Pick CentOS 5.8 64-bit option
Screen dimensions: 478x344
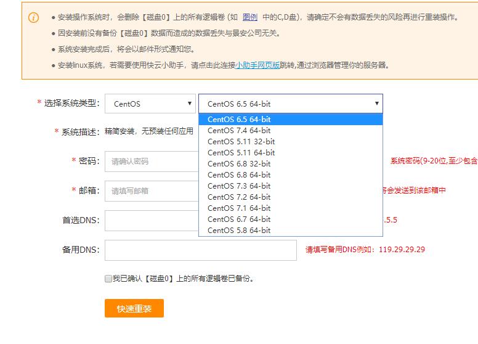pyautogui.click(x=291, y=230)
